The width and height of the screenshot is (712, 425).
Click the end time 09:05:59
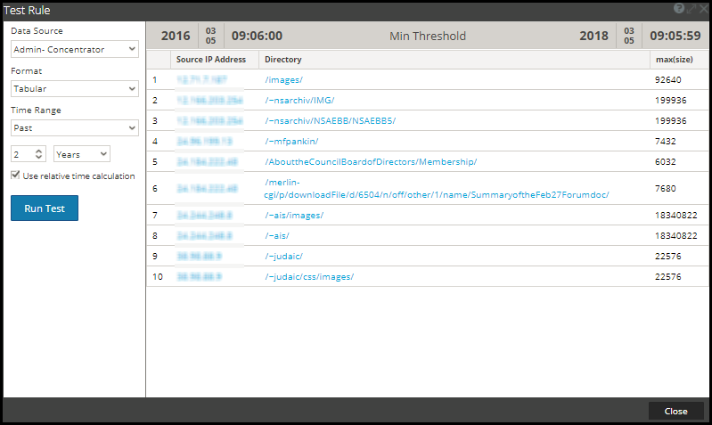675,36
